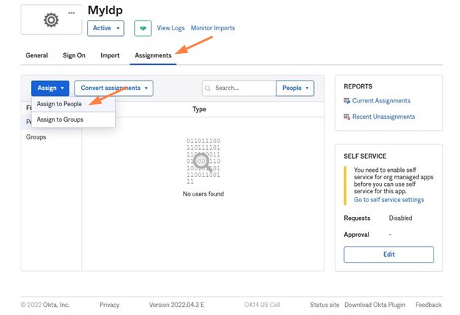Switch to the Sign On tab

coord(74,55)
